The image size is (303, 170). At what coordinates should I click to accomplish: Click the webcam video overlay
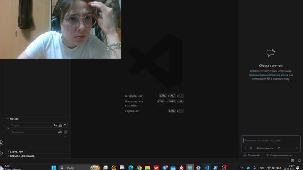[x=61, y=29]
